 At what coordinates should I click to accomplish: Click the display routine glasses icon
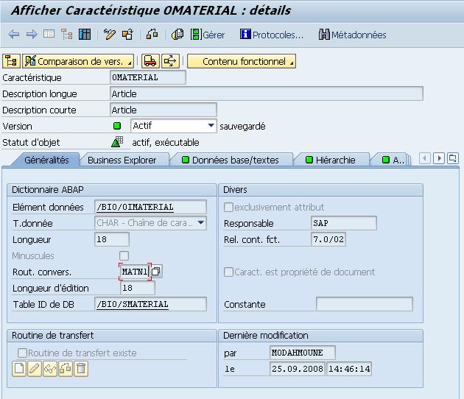50,369
